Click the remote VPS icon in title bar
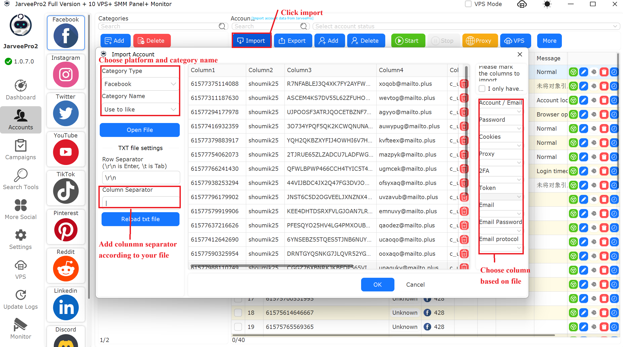623x347 pixels. pos(522,4)
